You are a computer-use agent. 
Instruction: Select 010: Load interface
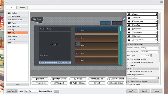17,43
